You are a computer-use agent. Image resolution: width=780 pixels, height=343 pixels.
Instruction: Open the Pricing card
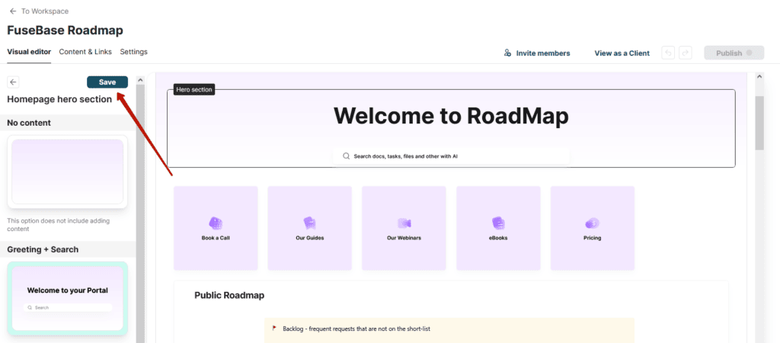[593, 228]
